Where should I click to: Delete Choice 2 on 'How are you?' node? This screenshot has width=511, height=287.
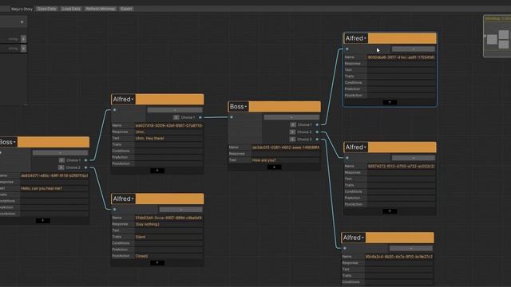click(x=292, y=132)
